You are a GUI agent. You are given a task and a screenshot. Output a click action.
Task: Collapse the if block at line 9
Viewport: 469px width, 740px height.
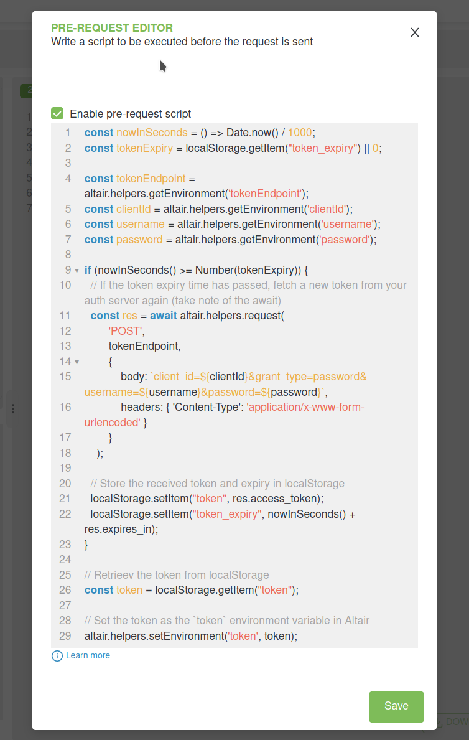(76, 270)
